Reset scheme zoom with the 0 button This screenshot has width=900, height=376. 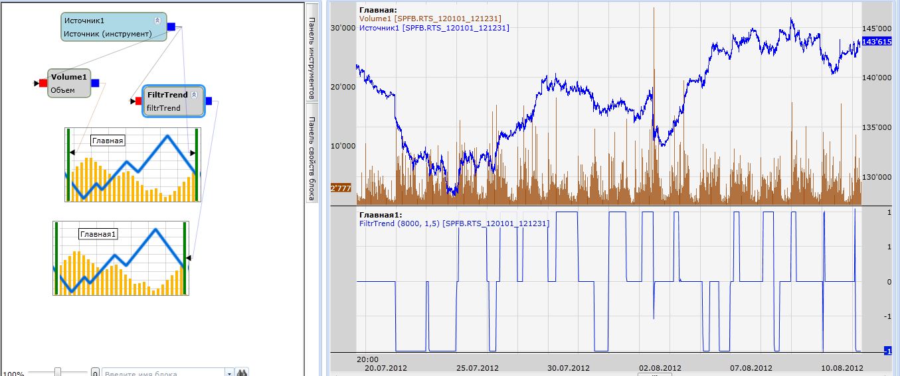[95, 373]
